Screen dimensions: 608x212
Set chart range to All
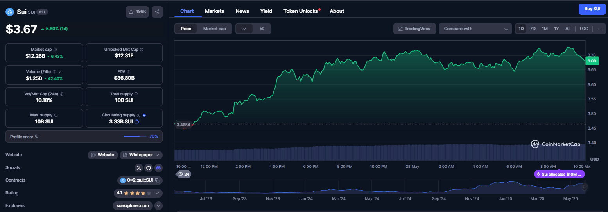coord(568,29)
